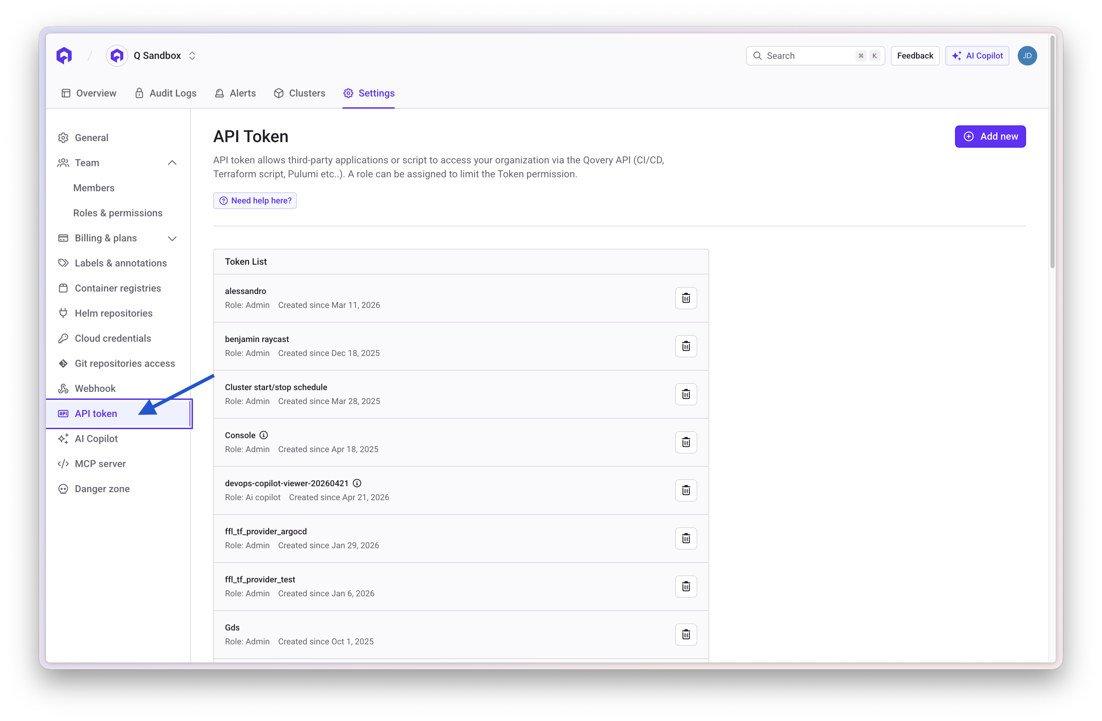Click the Labels & annotations tag icon
The width and height of the screenshot is (1102, 721).
pos(63,263)
